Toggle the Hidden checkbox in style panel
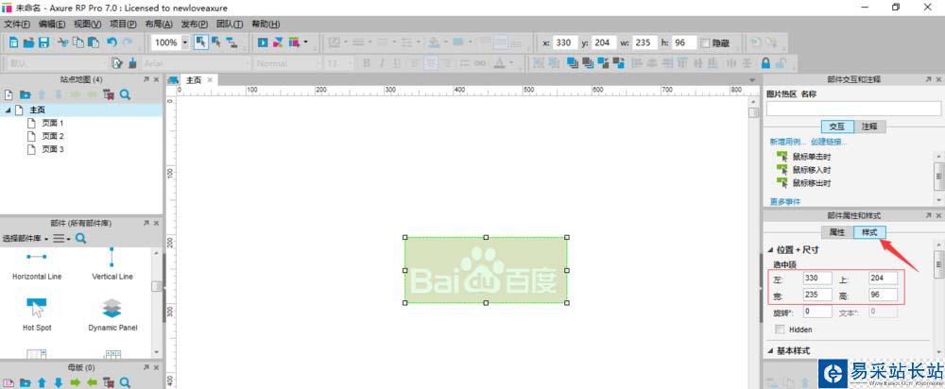This screenshot has width=945, height=389. click(780, 330)
